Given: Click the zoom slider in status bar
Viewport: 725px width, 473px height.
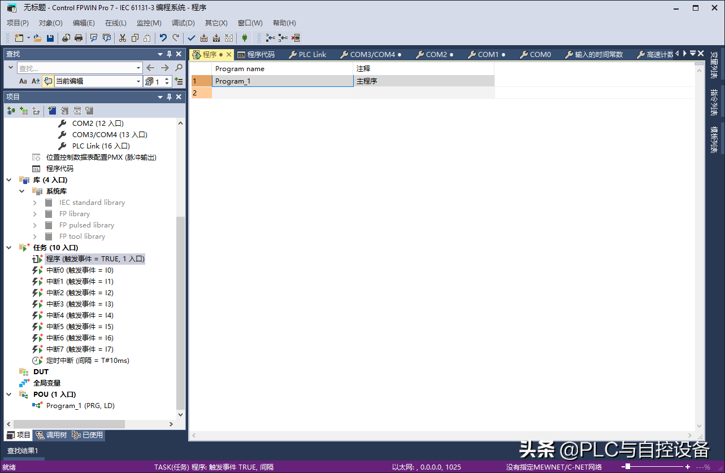Looking at the screenshot, I should coord(627,467).
